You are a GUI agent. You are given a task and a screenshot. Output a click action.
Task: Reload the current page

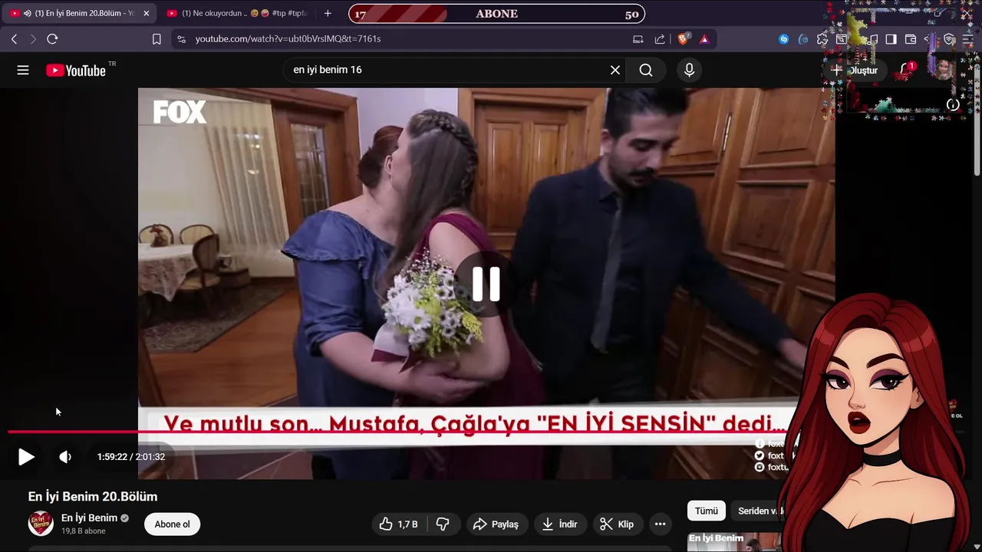coord(52,39)
